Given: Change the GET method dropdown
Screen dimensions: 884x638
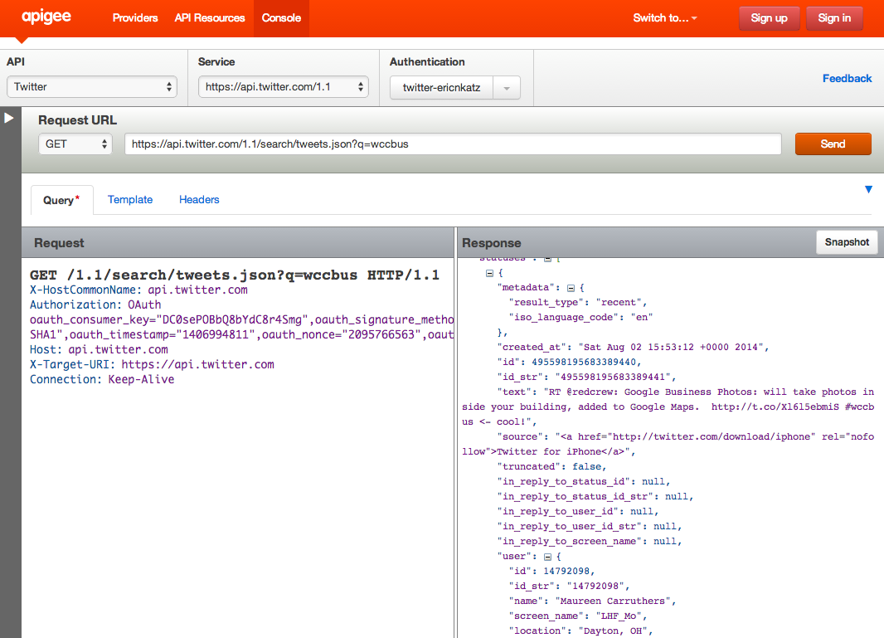Looking at the screenshot, I should click(75, 144).
